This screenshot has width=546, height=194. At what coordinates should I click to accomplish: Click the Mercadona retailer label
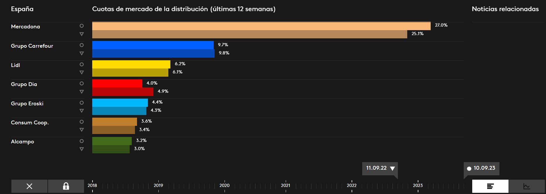click(25, 27)
